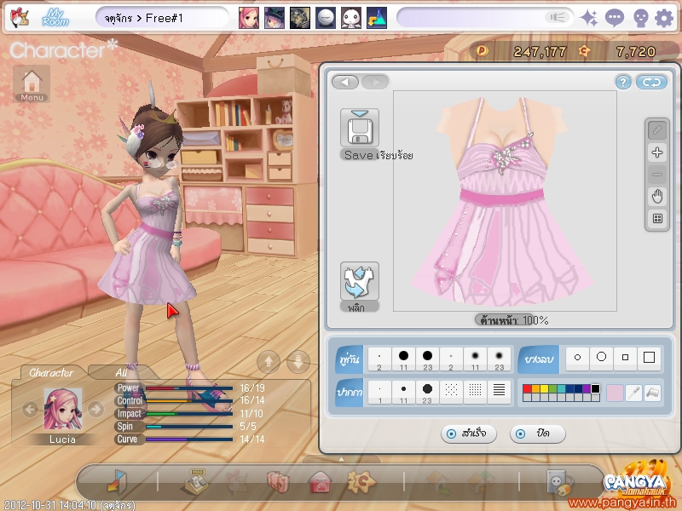Choose the small round eraser
This screenshot has height=511, width=682.
[578, 357]
